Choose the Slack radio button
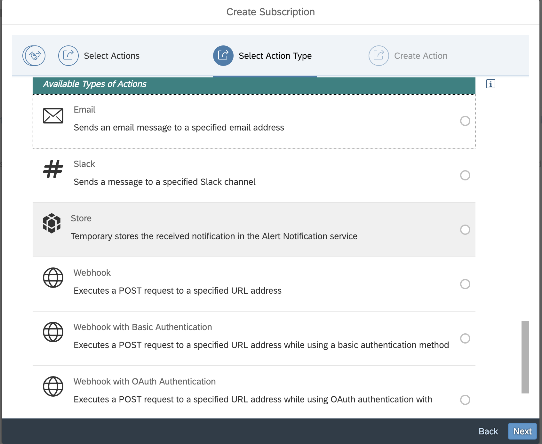The width and height of the screenshot is (542, 444). tap(465, 175)
